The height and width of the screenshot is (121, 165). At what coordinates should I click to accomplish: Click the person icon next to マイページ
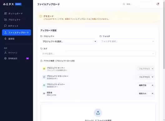tap(5, 53)
